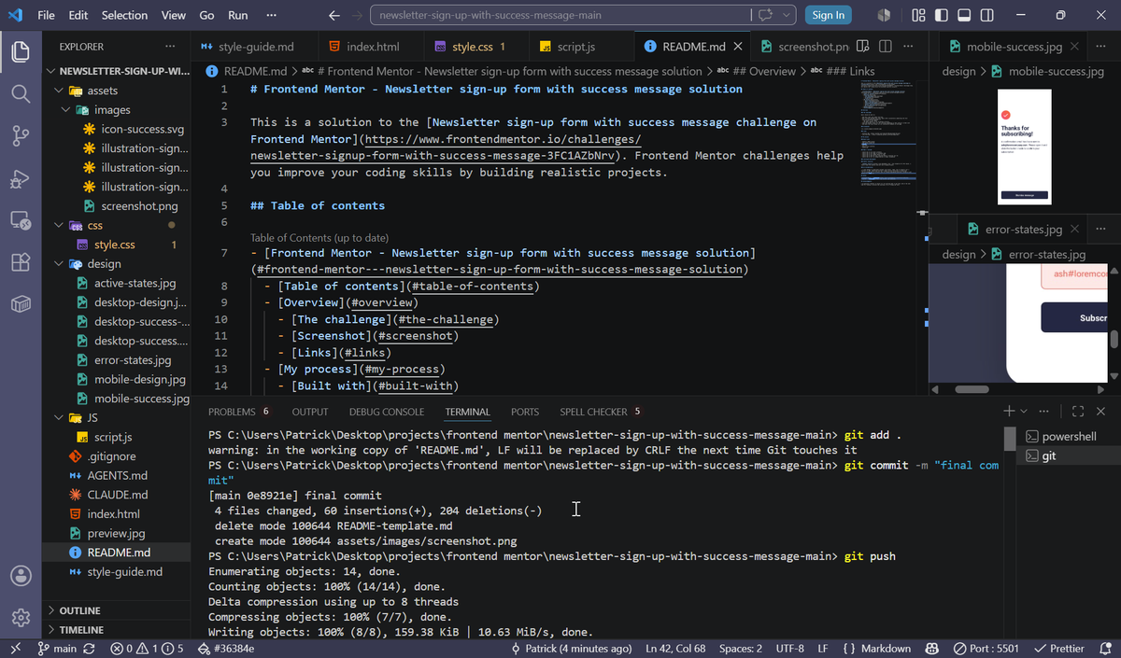Screen dimensions: 1121x658
Task: Click the remote window icon in status bar
Action: (15, 649)
